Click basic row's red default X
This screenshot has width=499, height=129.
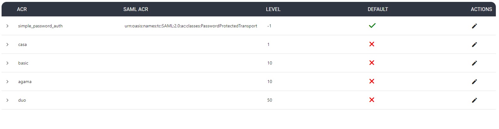pos(372,63)
